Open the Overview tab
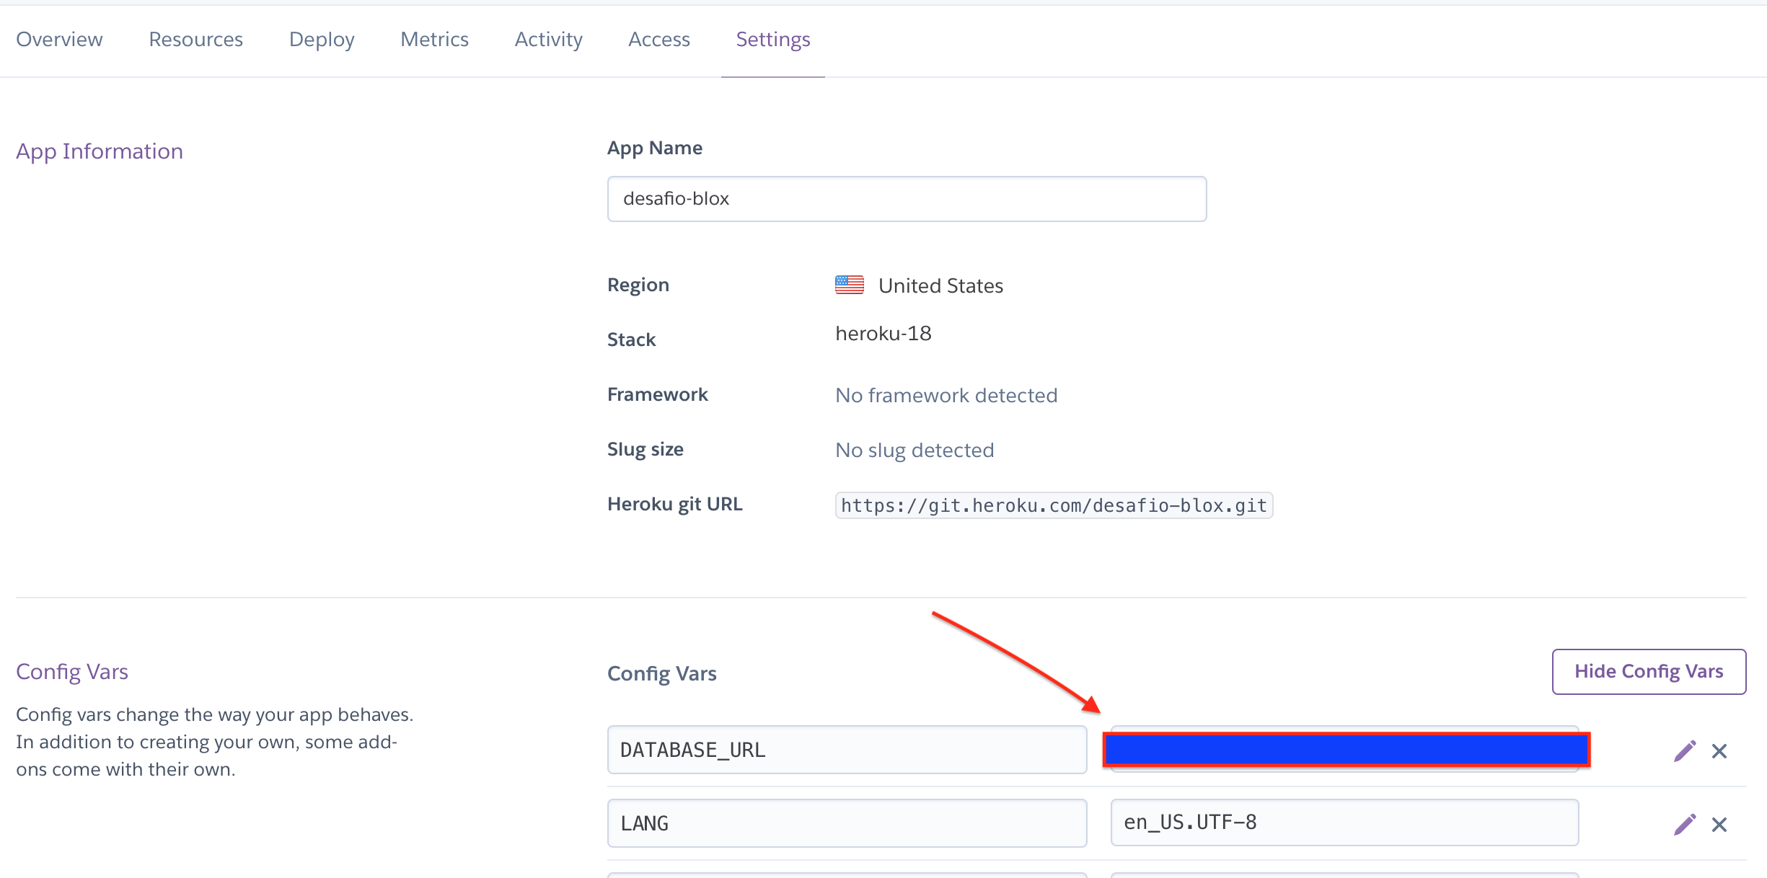 tap(59, 39)
